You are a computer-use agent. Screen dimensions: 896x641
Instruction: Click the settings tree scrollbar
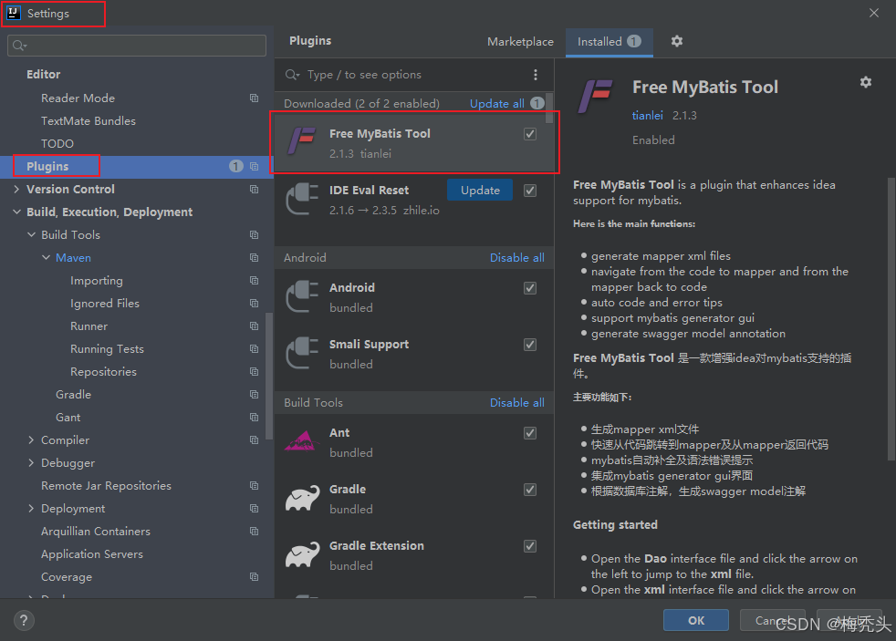[269, 377]
